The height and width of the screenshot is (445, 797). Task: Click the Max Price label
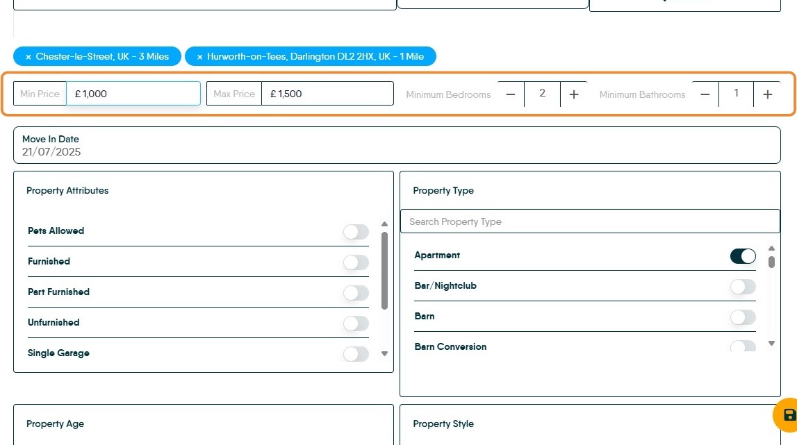[233, 94]
